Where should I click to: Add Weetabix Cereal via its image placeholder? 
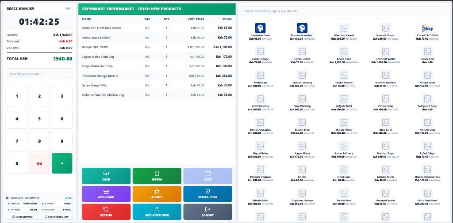click(344, 28)
